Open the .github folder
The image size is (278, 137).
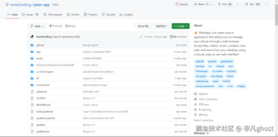[x=40, y=45]
